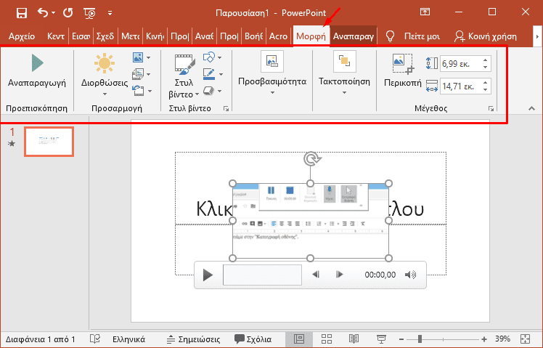Click the spell check status icon
Image resolution: width=543 pixels, height=348 pixels.
click(95, 339)
